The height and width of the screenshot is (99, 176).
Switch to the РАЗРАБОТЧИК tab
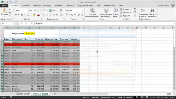coord(110,6)
